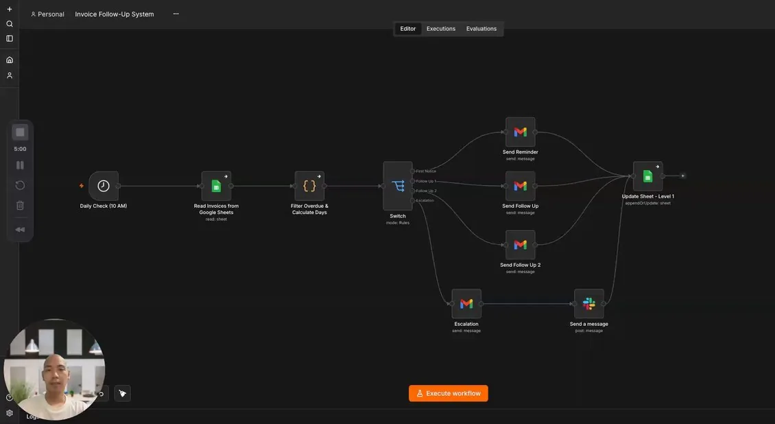Screen dimensions: 775x424
Task: Pause the recording
Action: point(21,165)
